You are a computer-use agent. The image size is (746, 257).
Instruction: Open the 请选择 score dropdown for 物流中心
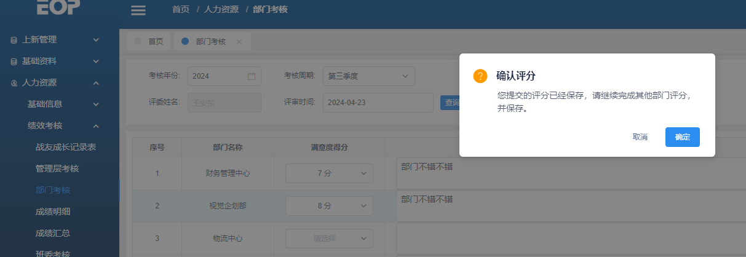tap(329, 238)
